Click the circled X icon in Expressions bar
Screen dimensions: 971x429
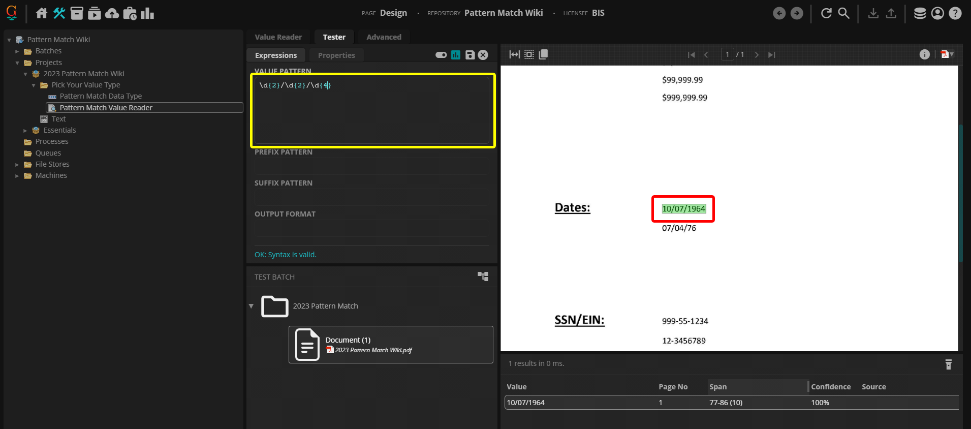[x=483, y=55]
